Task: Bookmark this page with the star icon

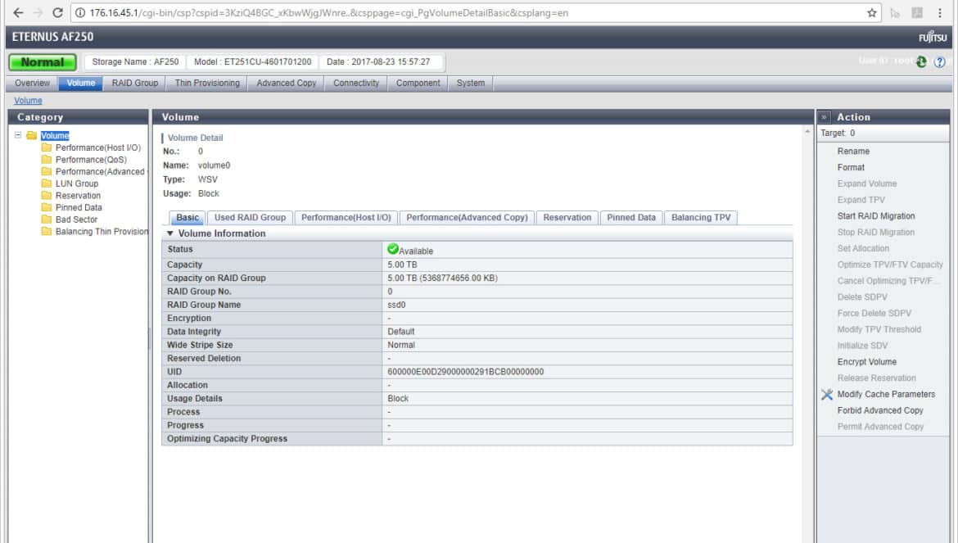Action: pos(872,13)
